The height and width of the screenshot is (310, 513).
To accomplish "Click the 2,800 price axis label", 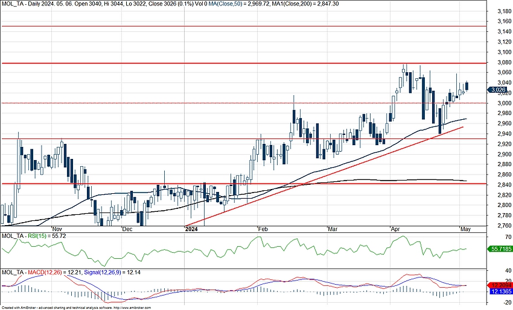I will coord(504,205).
